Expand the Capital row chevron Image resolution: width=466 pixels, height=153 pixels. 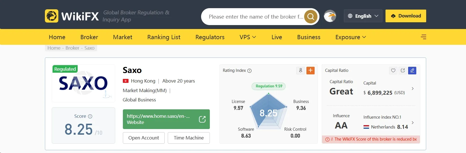pyautogui.click(x=413, y=88)
